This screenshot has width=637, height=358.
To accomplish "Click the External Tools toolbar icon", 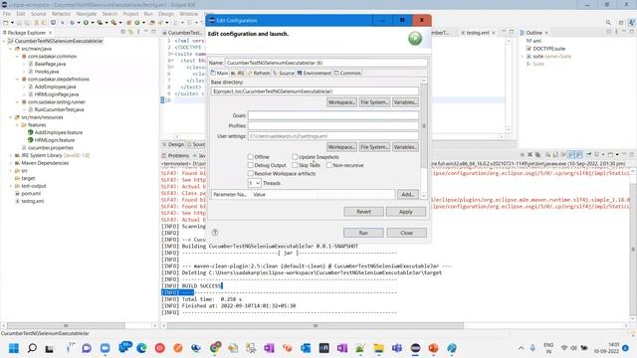I will pyautogui.click(x=114, y=23).
